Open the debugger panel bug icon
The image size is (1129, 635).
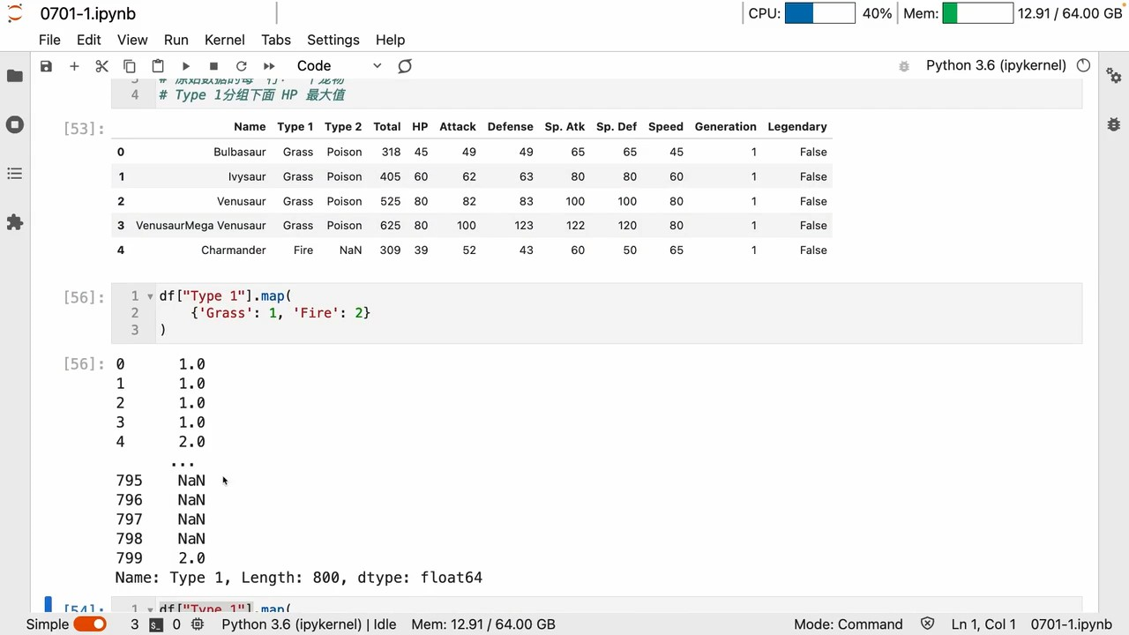point(1114,124)
